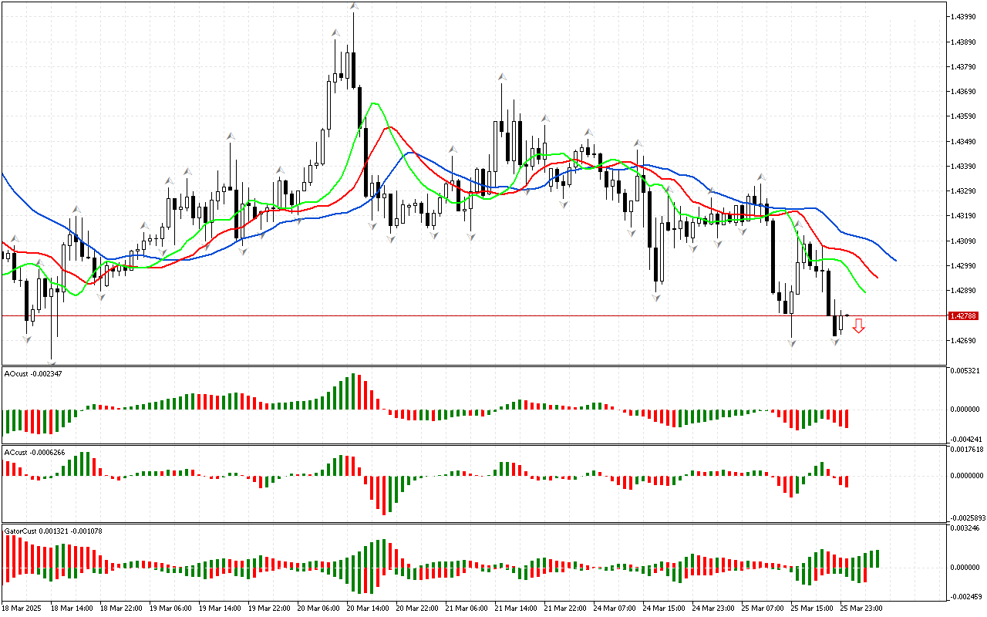The width and height of the screenshot is (987, 617).
Task: Click the GatorCust scale maximum 0.003246
Action: 965,528
